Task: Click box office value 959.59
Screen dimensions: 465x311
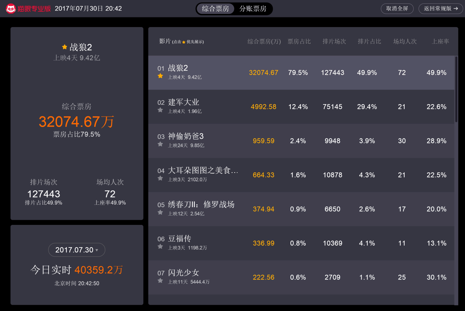Action: point(263,141)
